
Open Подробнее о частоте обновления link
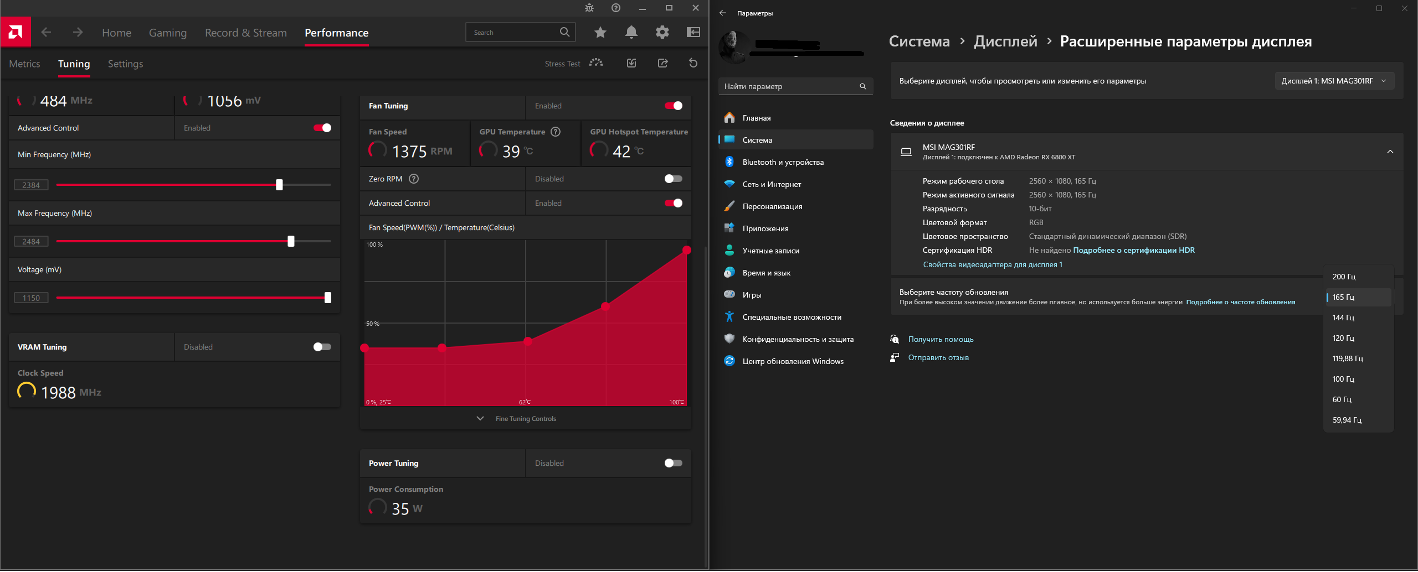(x=1241, y=302)
